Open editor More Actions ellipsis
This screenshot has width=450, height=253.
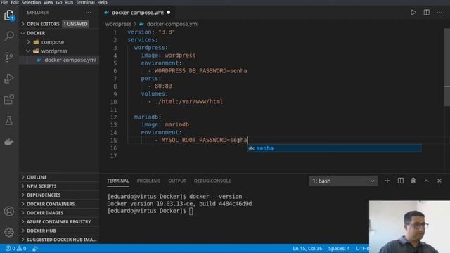(x=439, y=13)
